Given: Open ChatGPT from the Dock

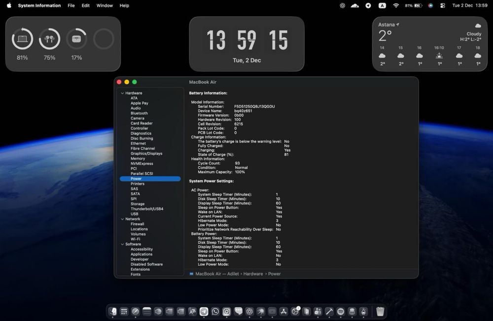Looking at the screenshot, I should 249,312.
